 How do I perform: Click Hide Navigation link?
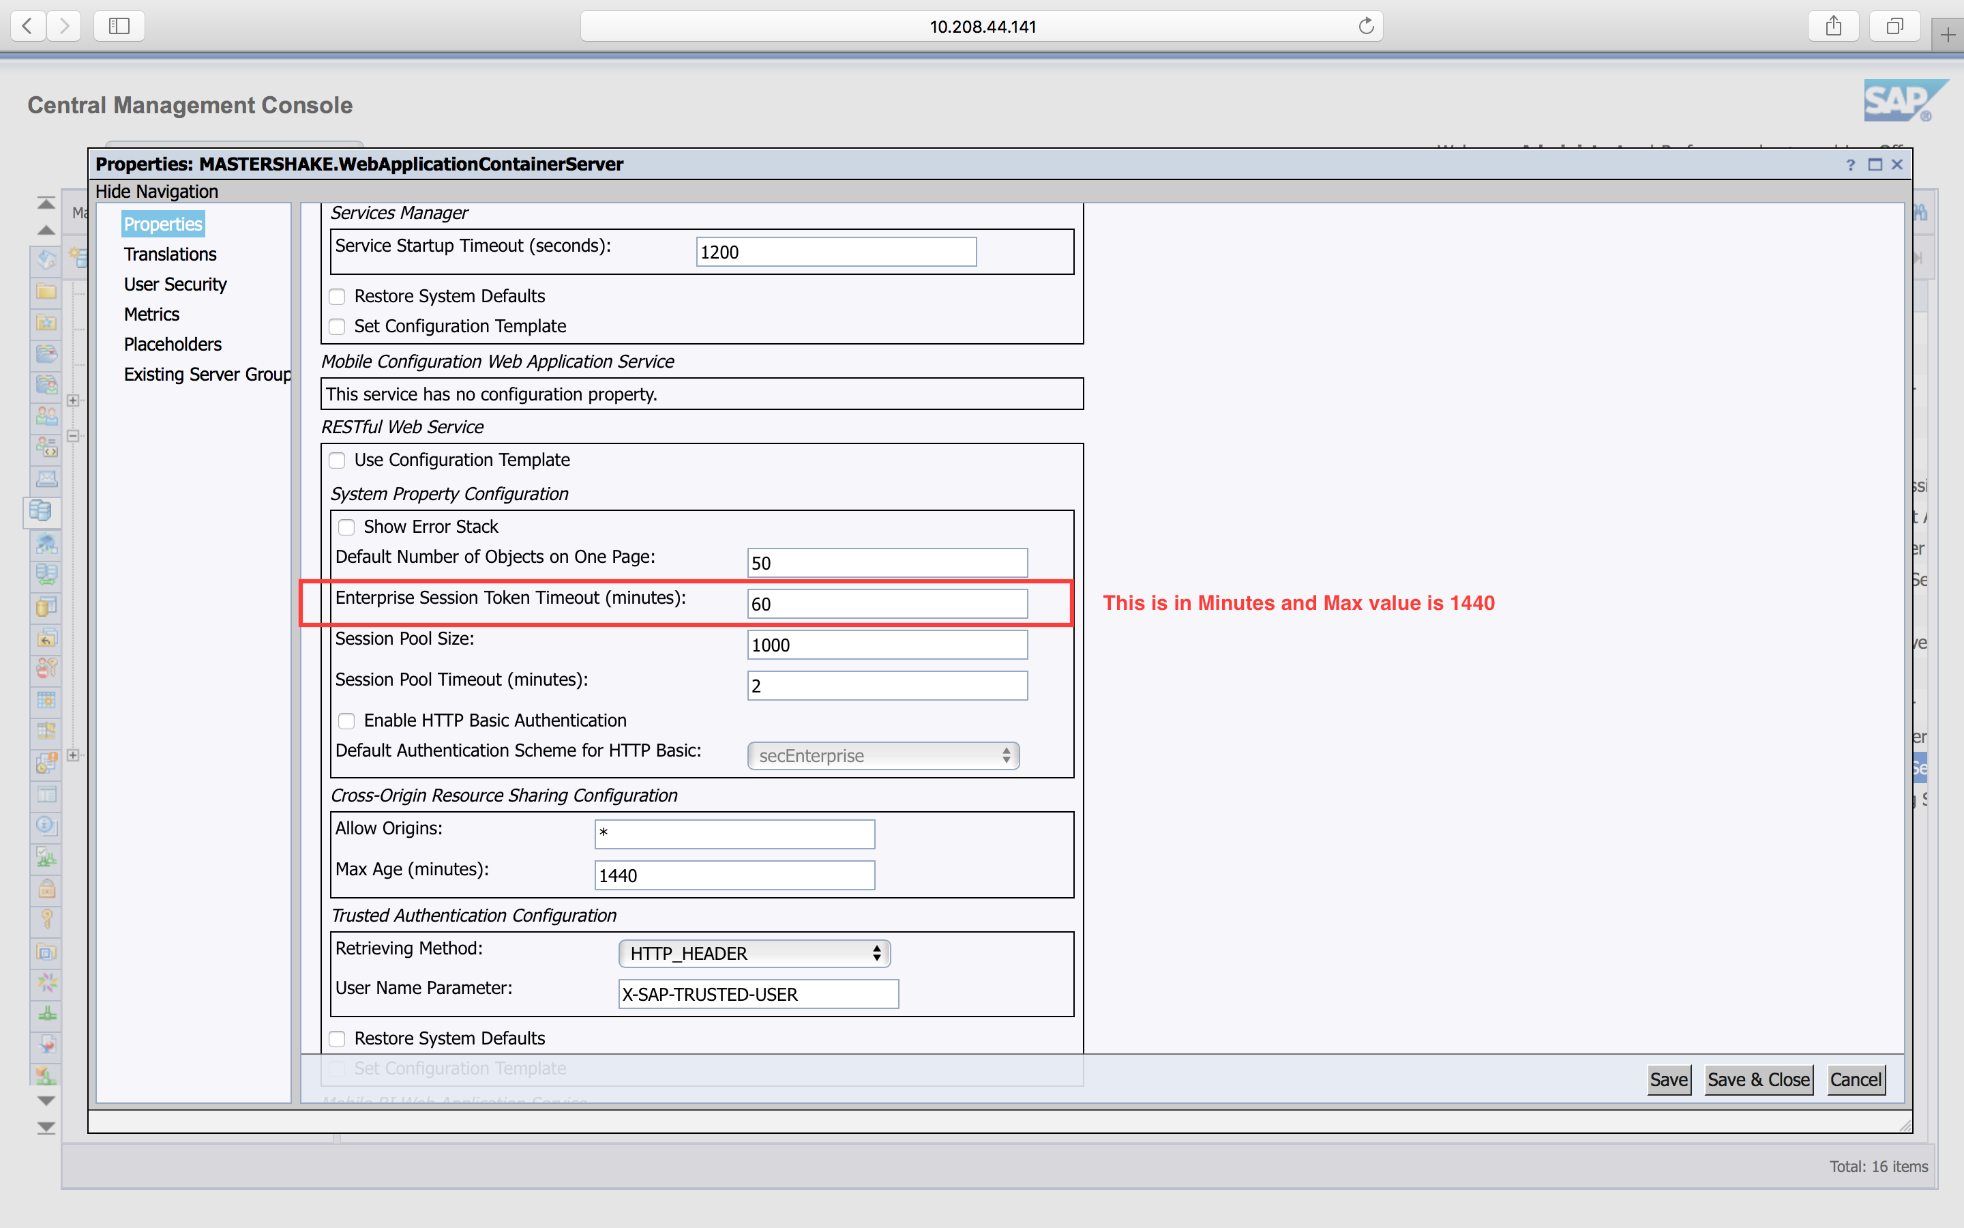[157, 192]
